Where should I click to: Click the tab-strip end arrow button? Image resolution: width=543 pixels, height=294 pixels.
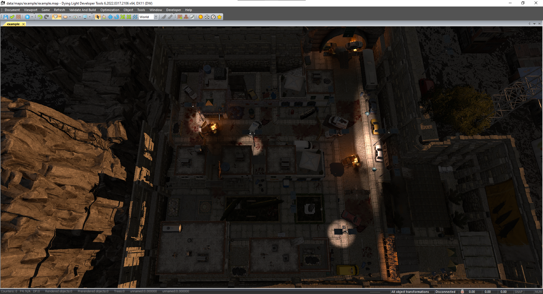pos(539,24)
